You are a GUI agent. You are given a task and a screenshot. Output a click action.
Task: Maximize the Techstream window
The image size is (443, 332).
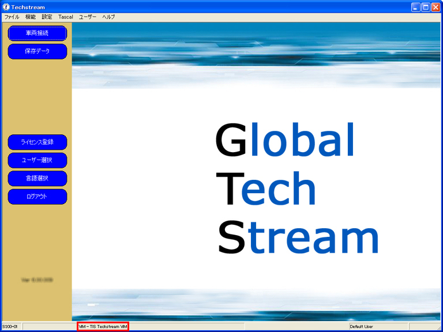[426, 7]
